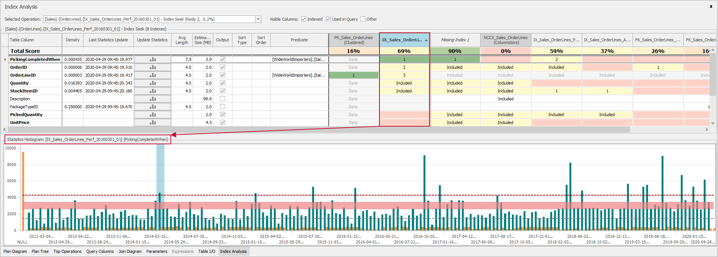Select PK_Sales_OrderLines (Clustered) column header
The width and height of the screenshot is (718, 257).
click(354, 40)
